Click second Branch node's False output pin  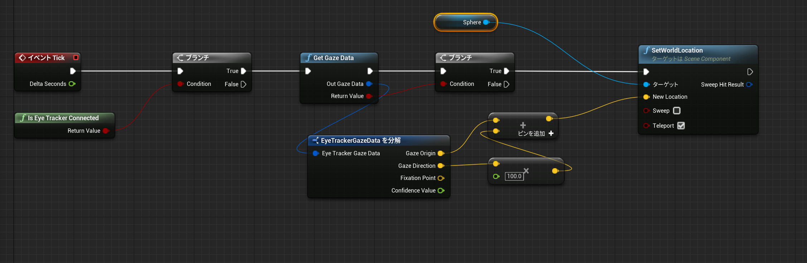pos(506,84)
